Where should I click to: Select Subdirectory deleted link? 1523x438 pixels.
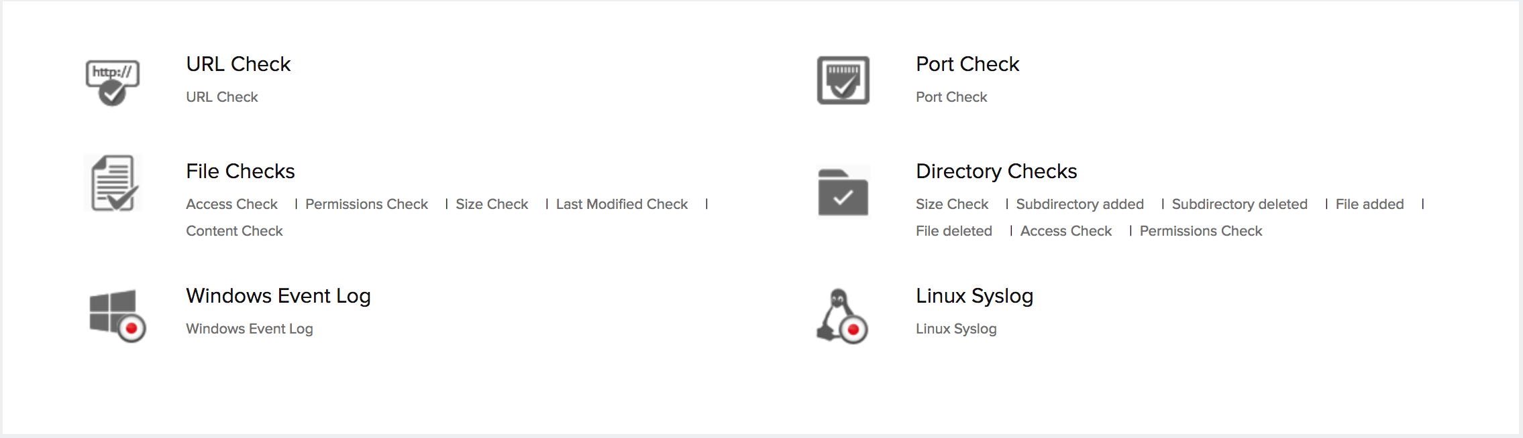coord(1239,204)
